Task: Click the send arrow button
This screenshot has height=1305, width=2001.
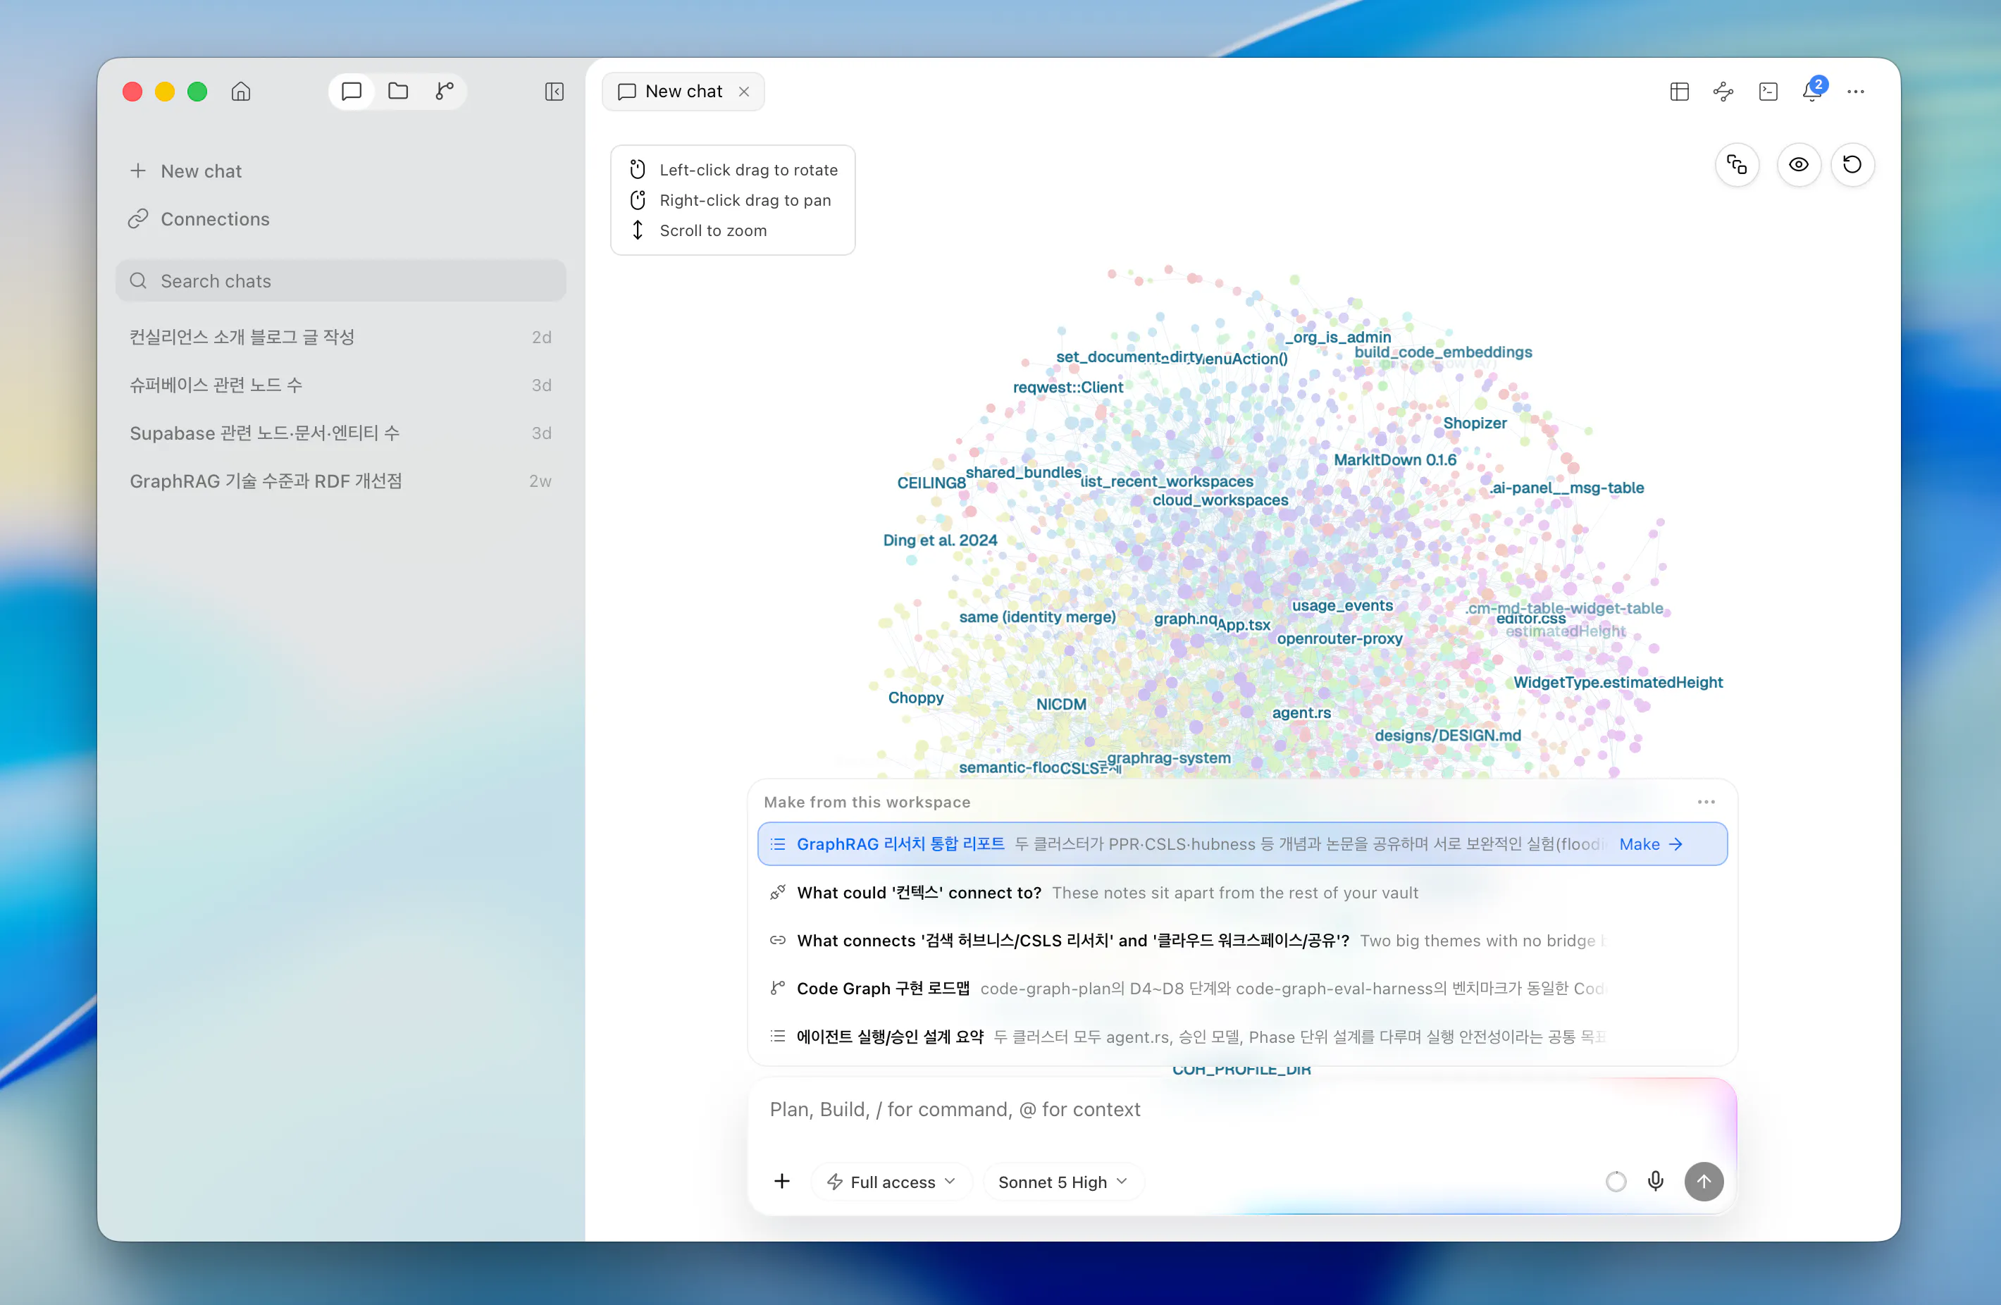Action: pyautogui.click(x=1704, y=1180)
